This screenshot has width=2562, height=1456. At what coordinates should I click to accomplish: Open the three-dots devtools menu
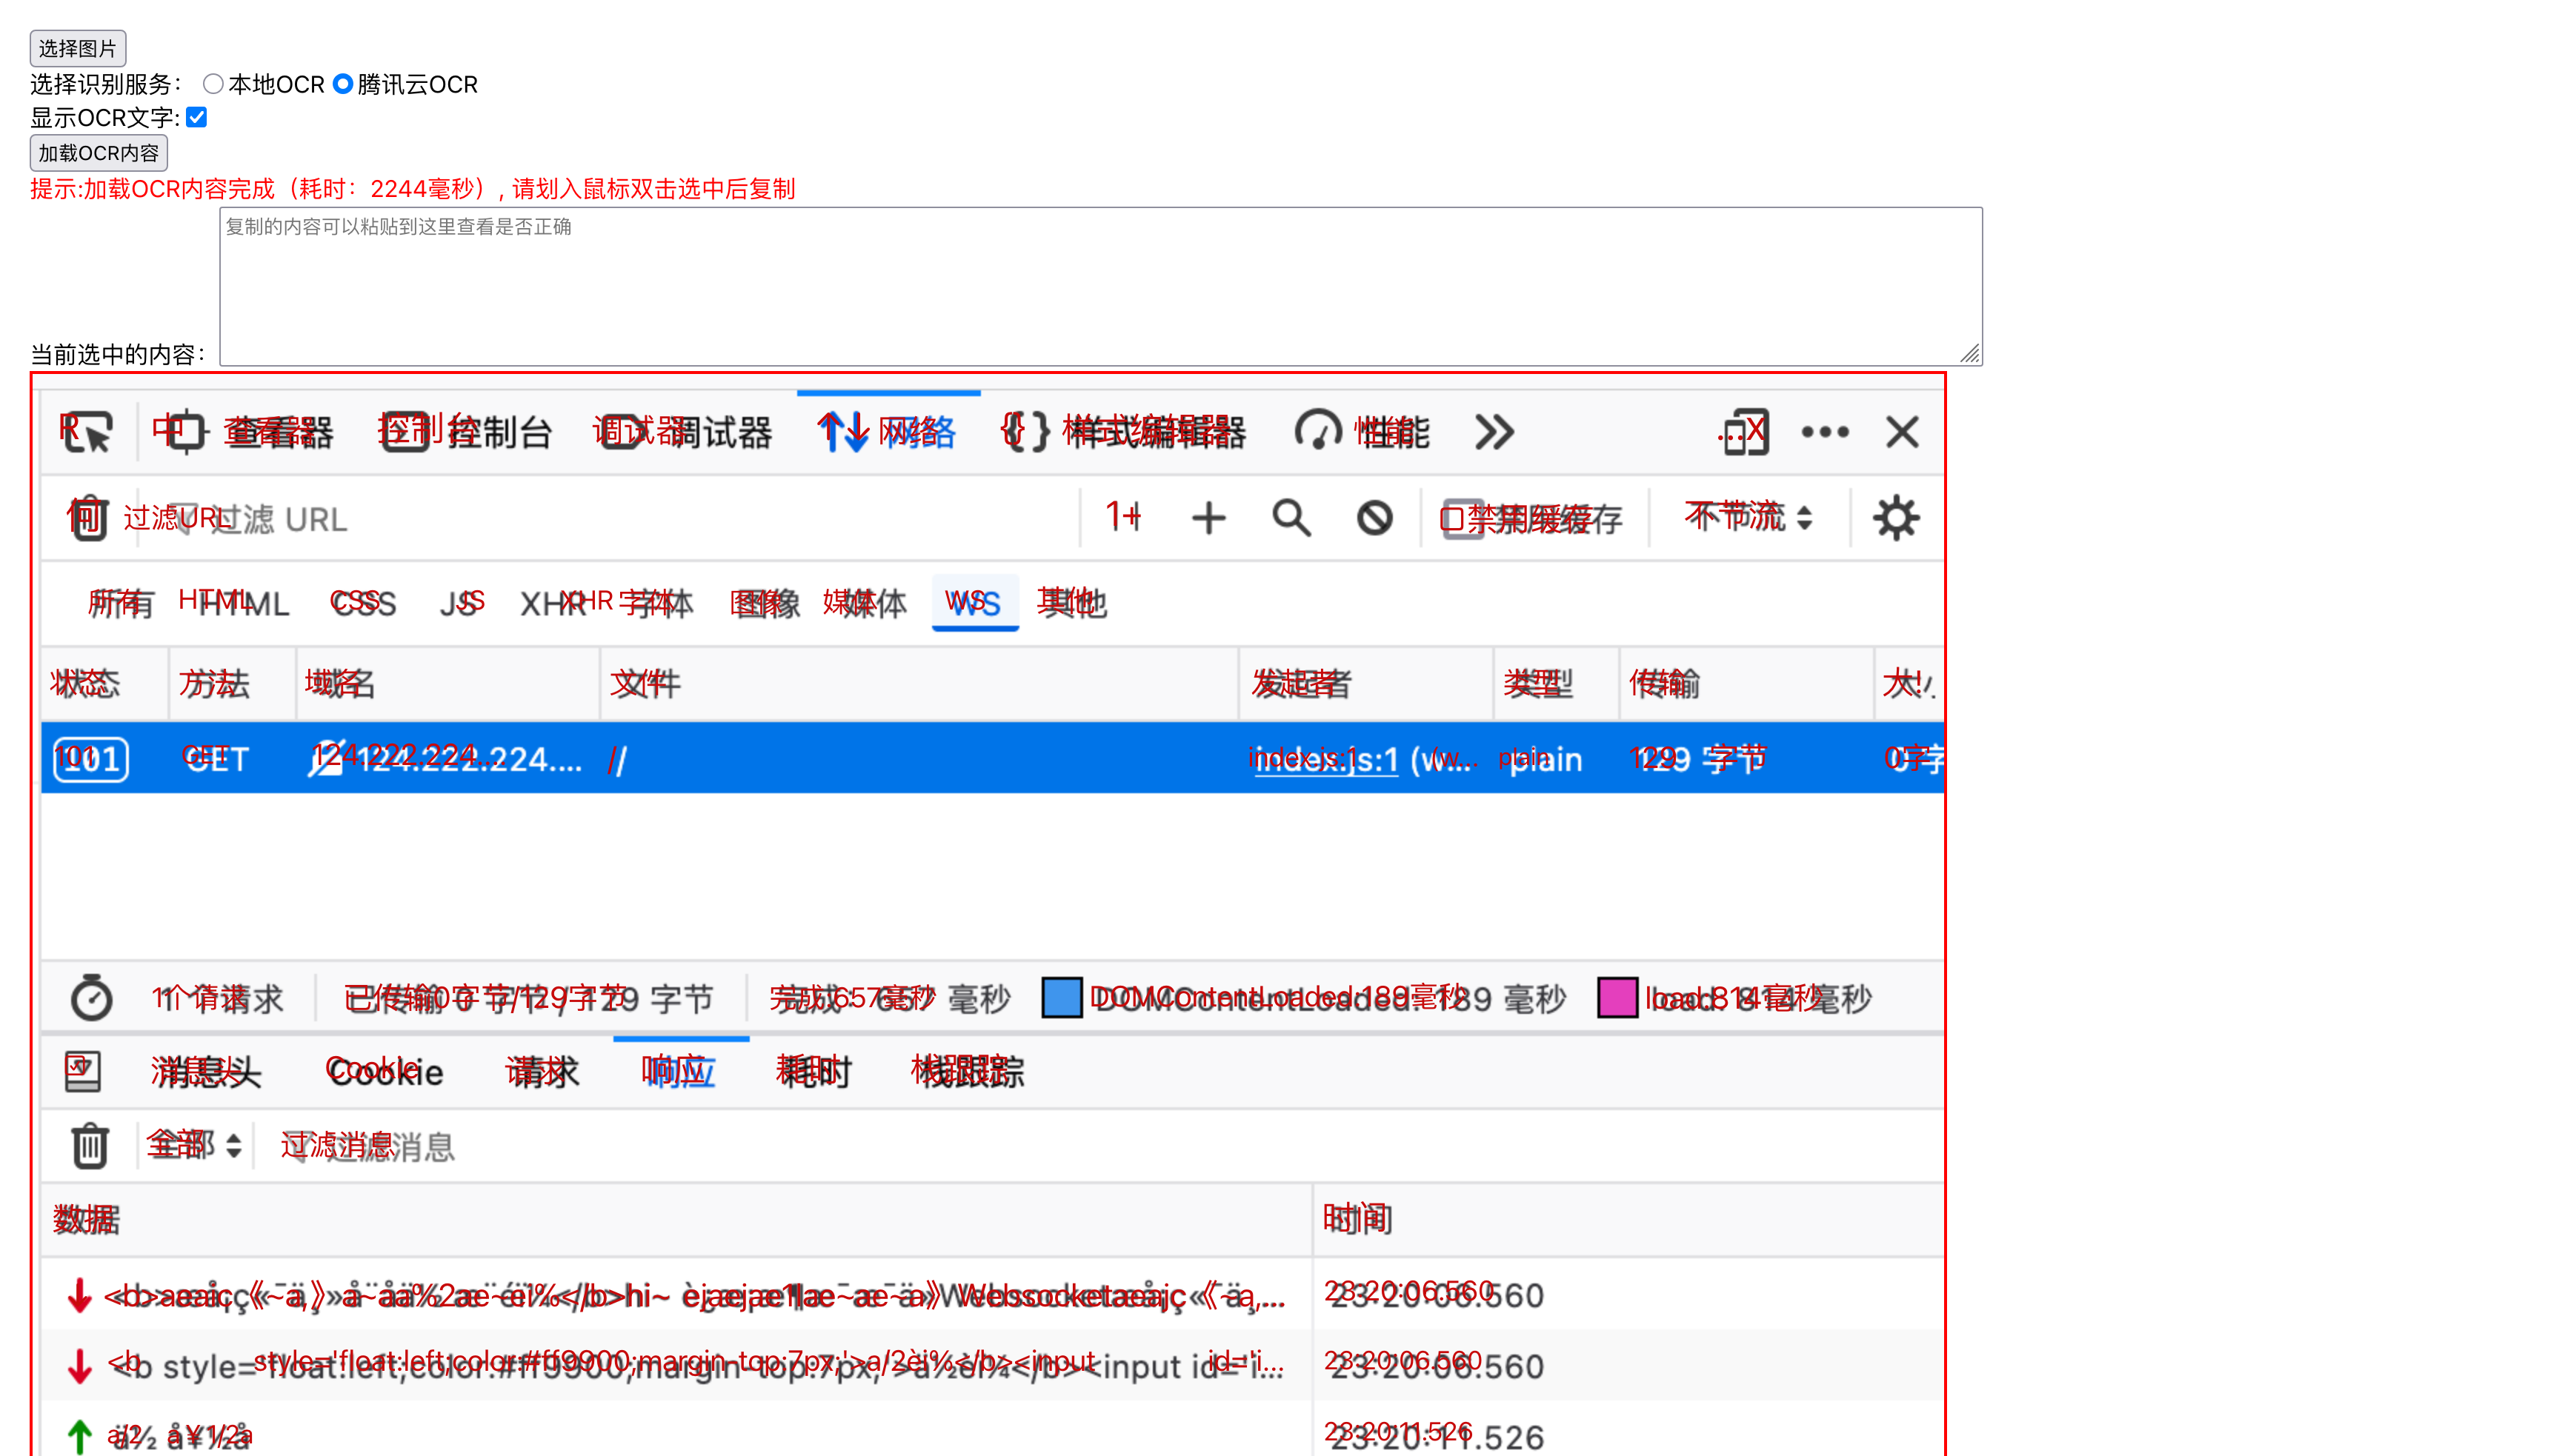point(1825,432)
